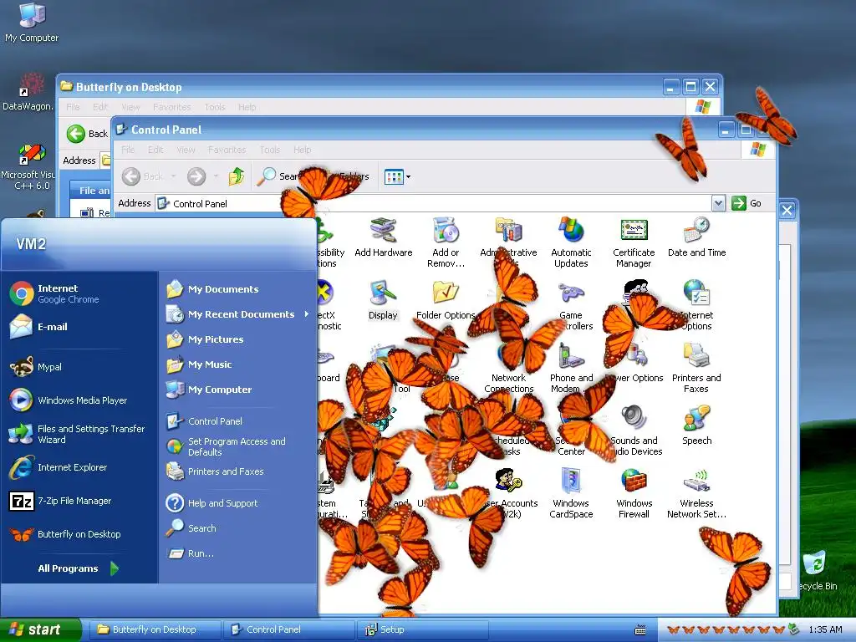Open Printers and Faxes from Start menu
This screenshot has width=856, height=642.
[238, 471]
